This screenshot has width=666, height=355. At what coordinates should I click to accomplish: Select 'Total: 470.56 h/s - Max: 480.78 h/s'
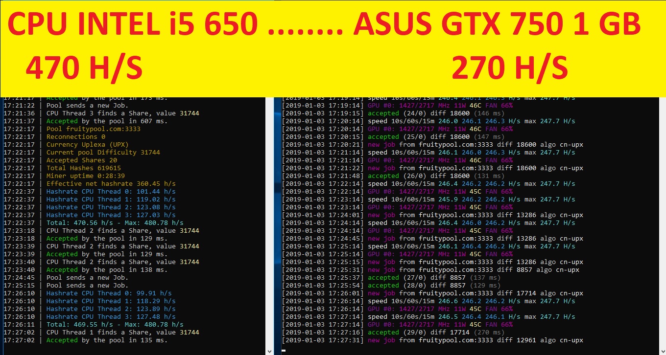(x=94, y=223)
